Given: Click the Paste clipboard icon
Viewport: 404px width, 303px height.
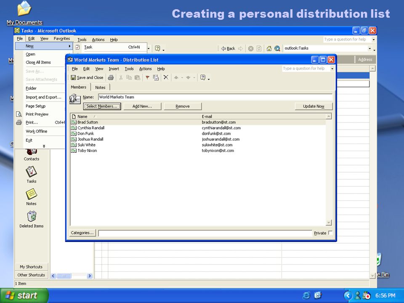Looking at the screenshot, I should coord(137,77).
